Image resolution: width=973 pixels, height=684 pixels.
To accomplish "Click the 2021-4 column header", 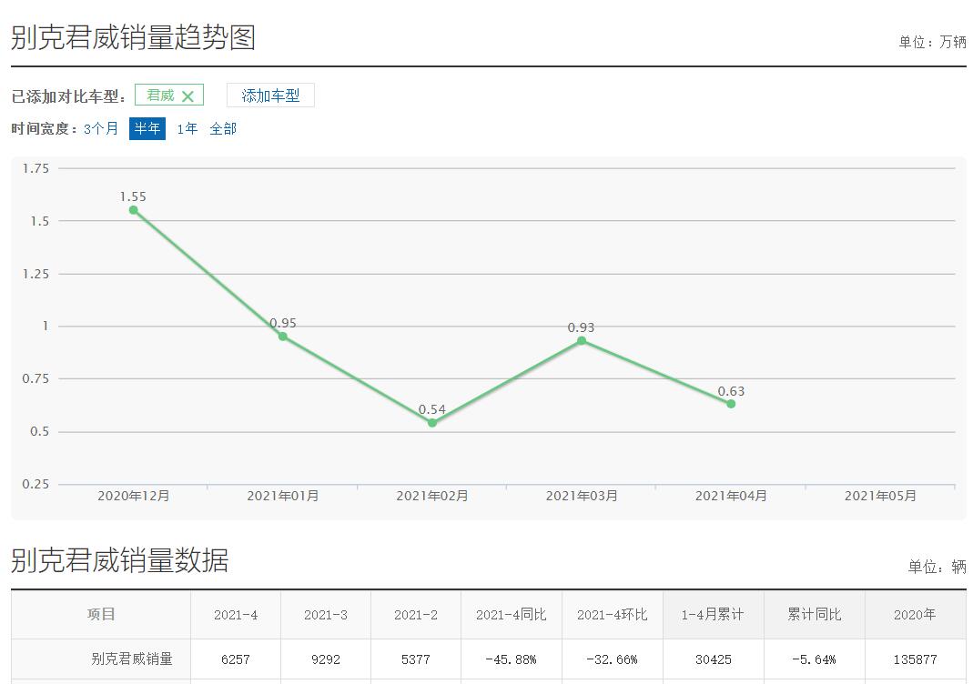I will 236,615.
